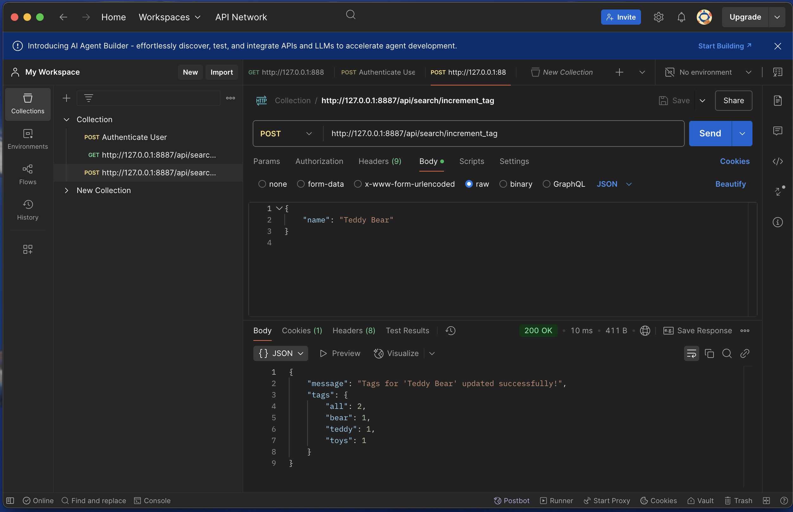Open the Workspaces dropdown menu

click(x=170, y=17)
